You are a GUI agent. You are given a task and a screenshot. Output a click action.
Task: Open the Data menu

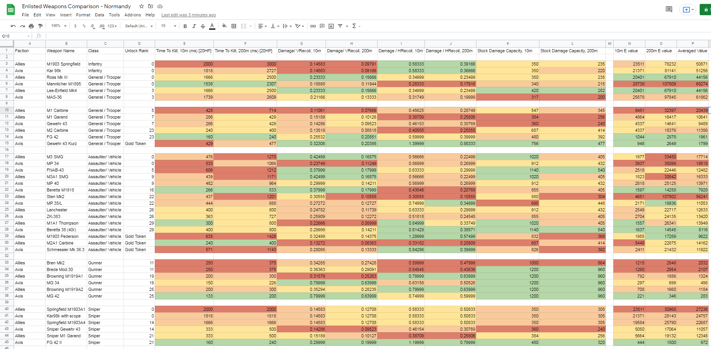point(99,15)
